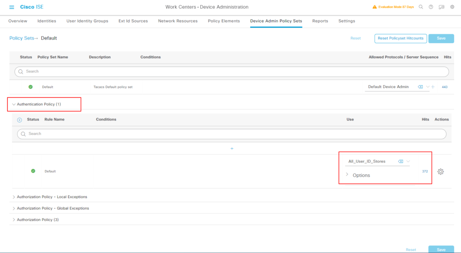Open the All_User_ID_Stores dropdown arrow
The width and height of the screenshot is (461, 253).
tap(408, 161)
